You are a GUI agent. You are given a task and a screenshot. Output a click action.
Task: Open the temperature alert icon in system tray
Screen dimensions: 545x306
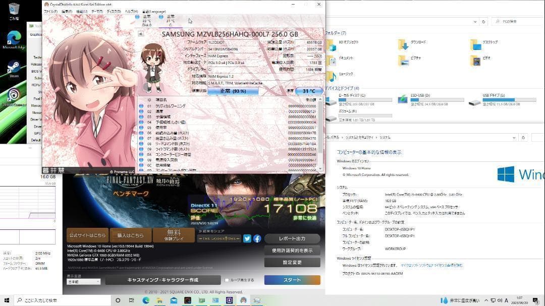coord(443,299)
